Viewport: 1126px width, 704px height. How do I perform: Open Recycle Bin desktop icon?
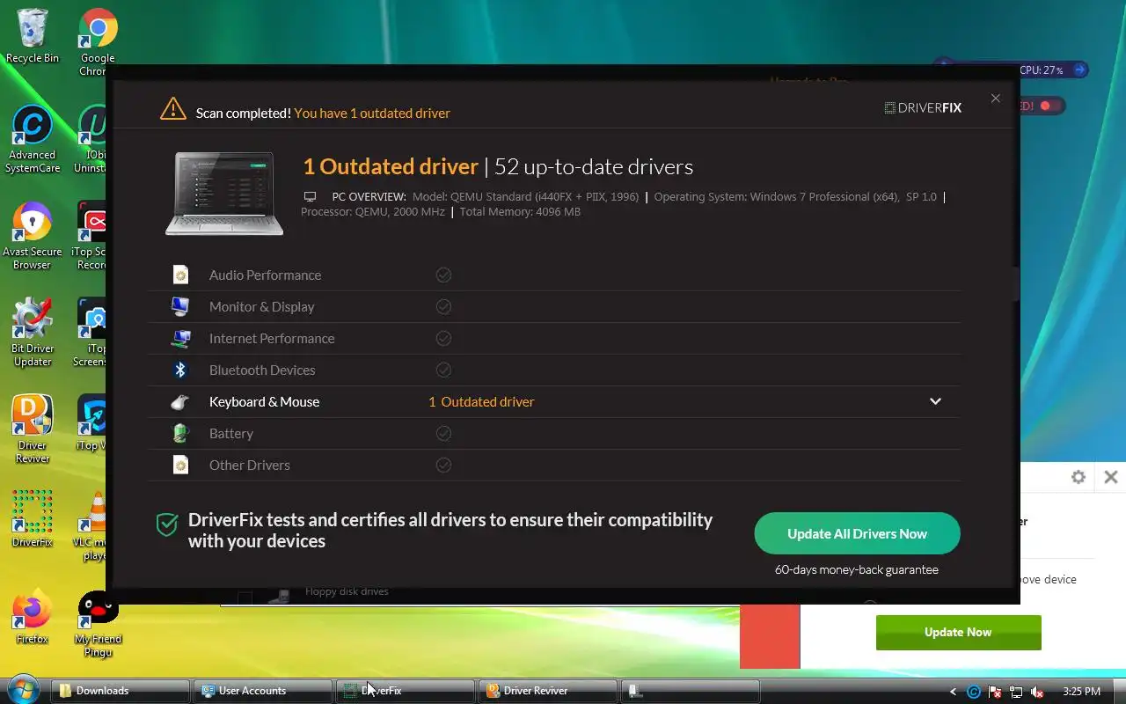point(33,35)
